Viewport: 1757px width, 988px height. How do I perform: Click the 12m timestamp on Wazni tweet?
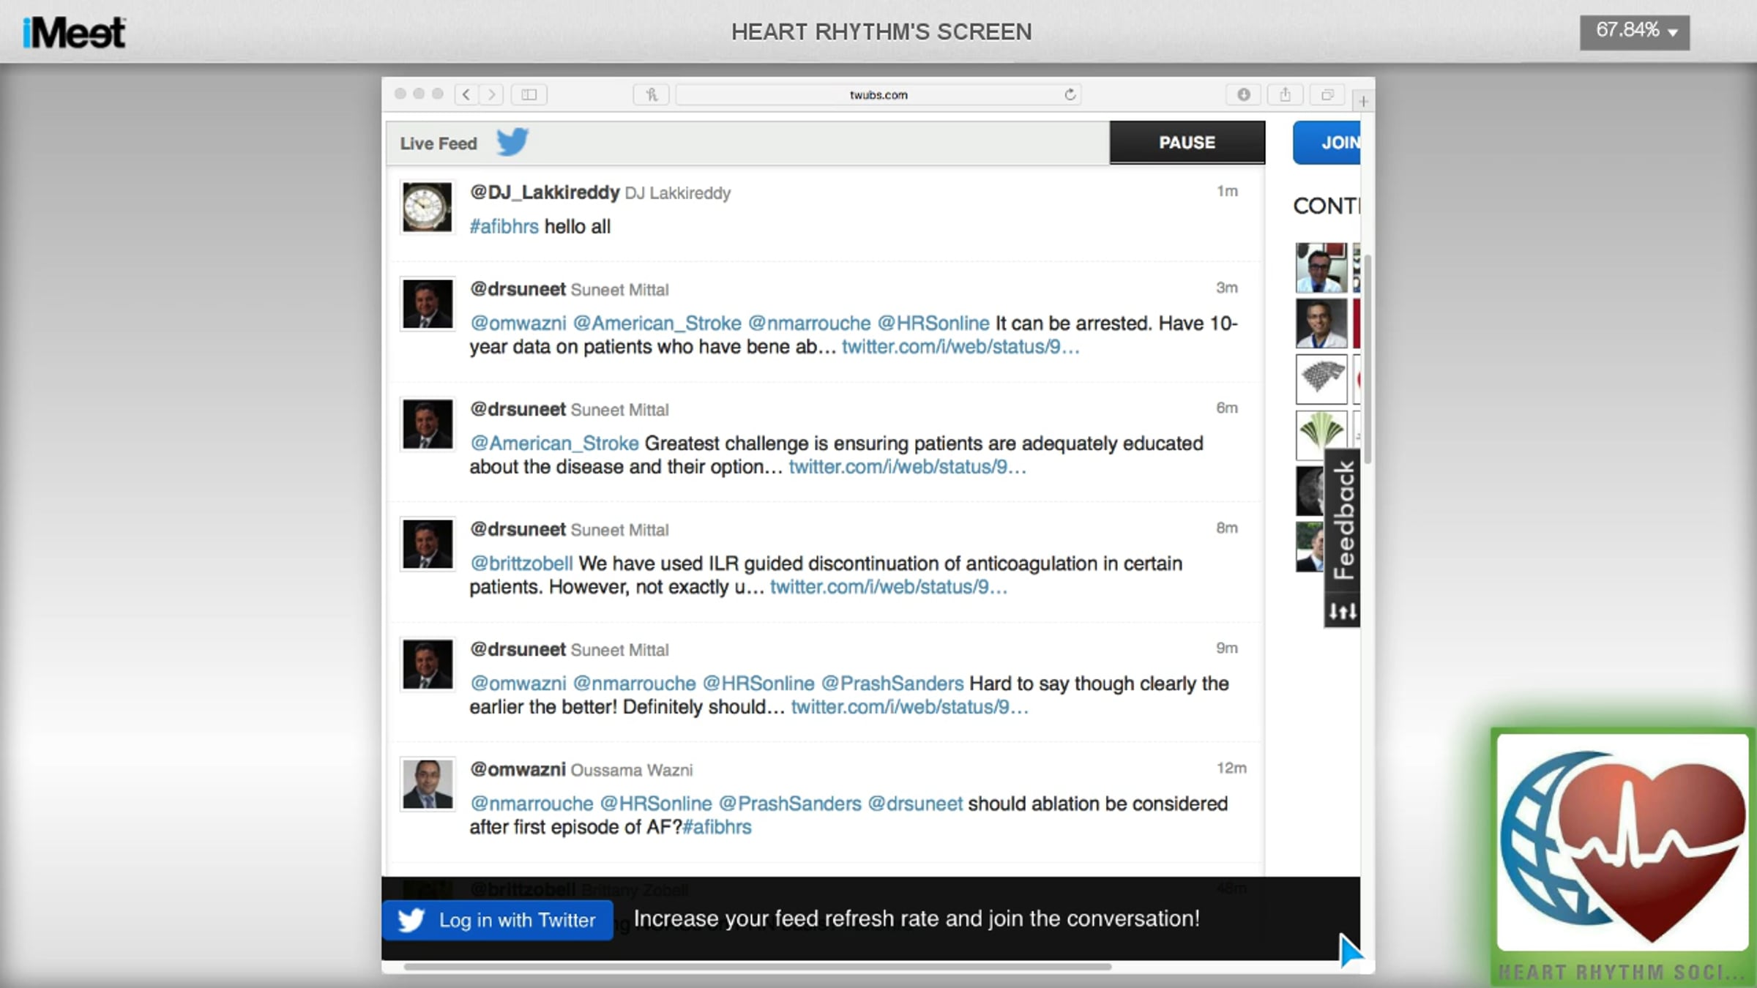point(1231,768)
